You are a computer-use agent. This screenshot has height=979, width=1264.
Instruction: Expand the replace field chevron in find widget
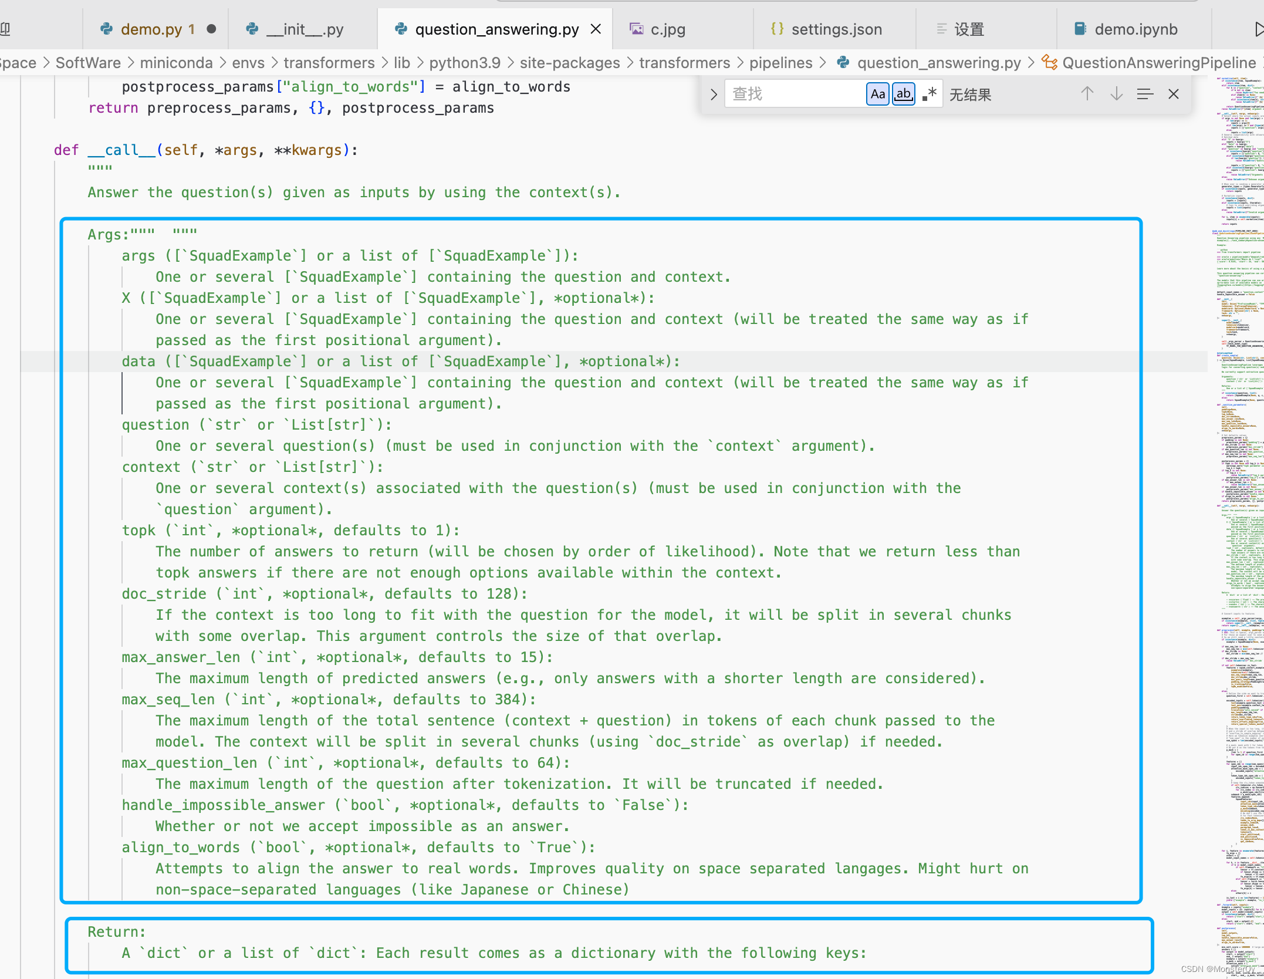tap(714, 94)
